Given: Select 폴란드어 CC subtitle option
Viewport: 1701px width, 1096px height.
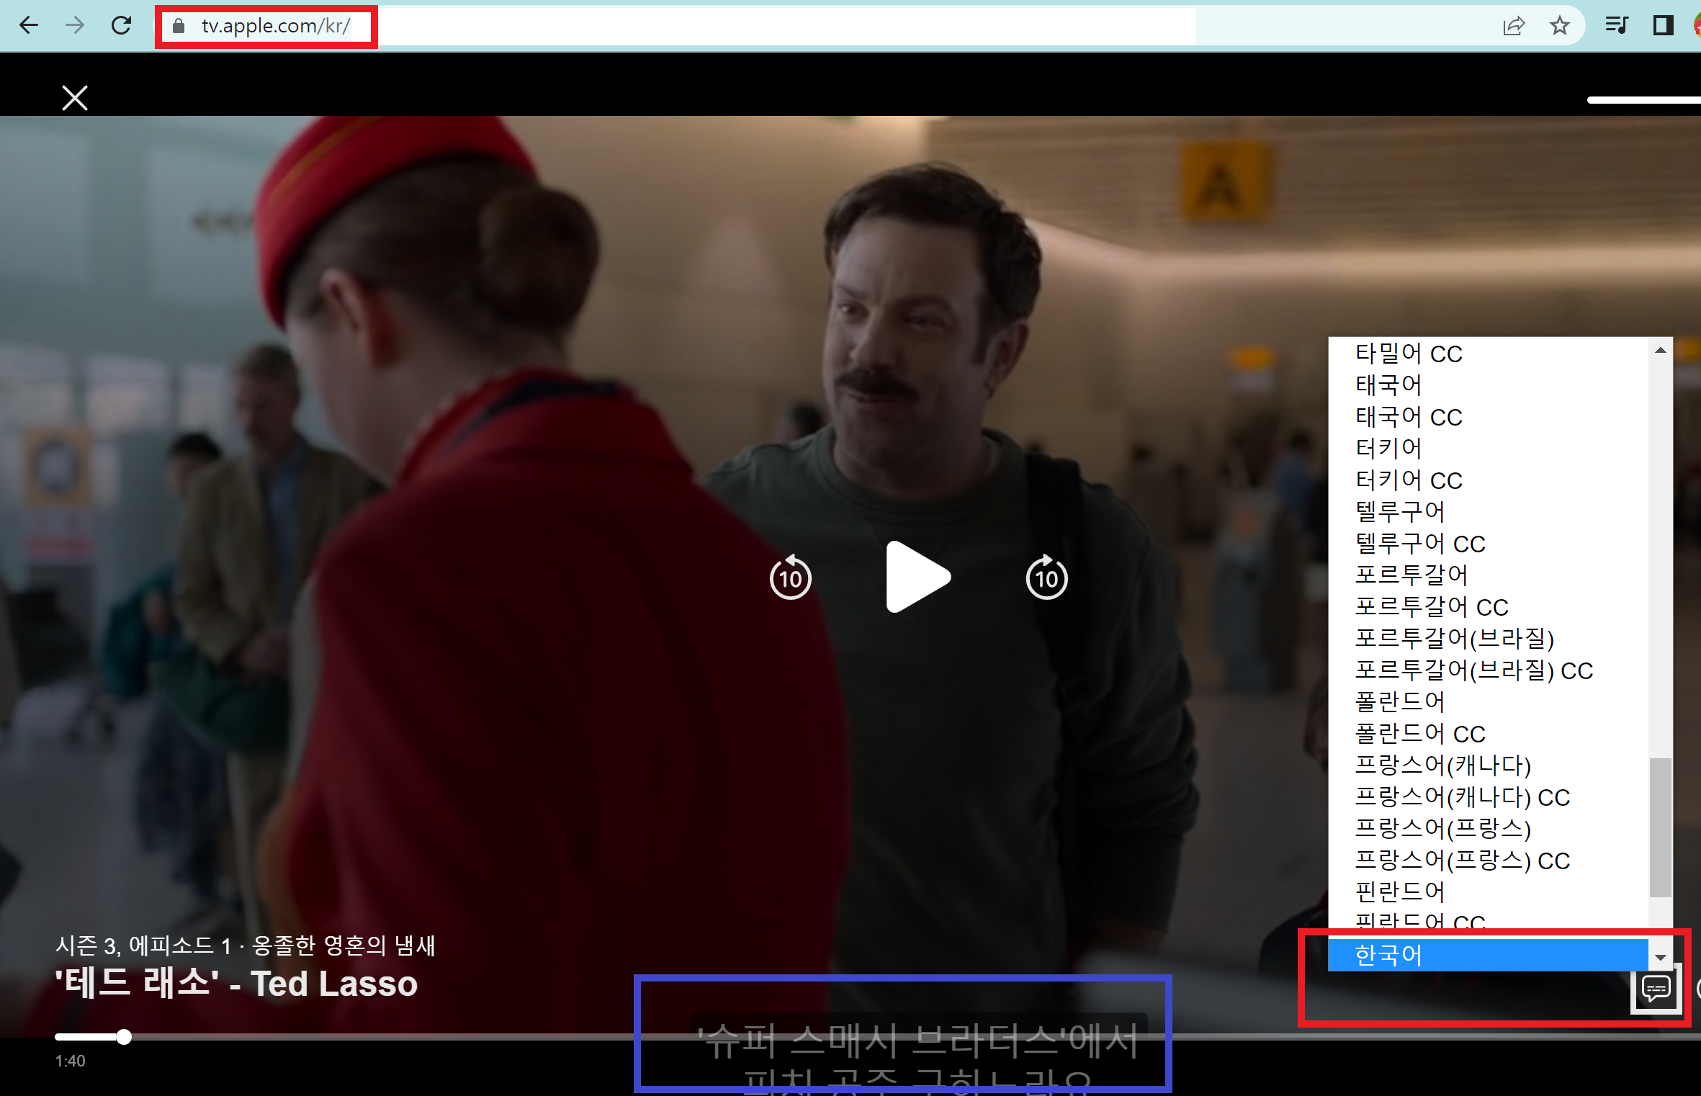Looking at the screenshot, I should click(1488, 734).
